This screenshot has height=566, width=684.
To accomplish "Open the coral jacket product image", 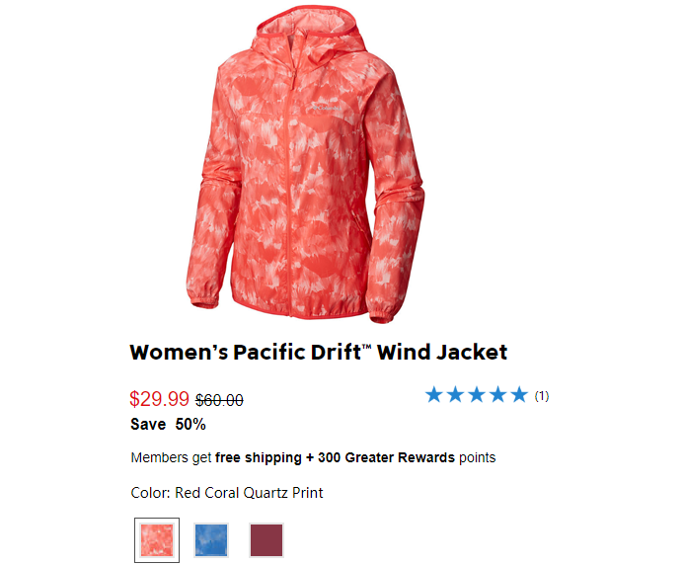I will coord(304,164).
